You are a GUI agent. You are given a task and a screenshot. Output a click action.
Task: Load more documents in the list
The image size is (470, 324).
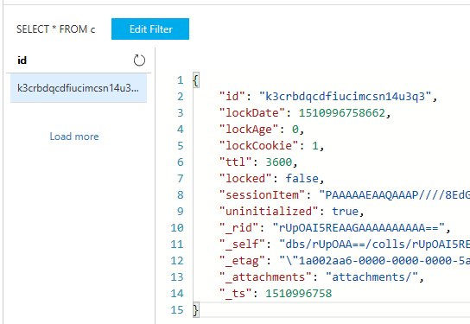click(74, 137)
